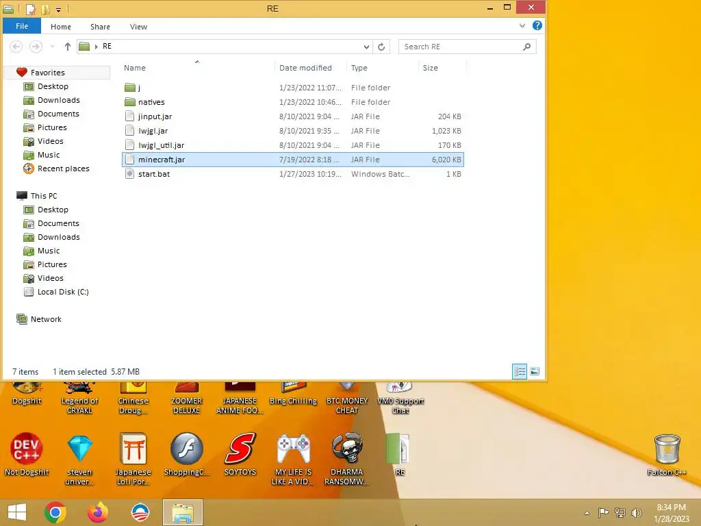The height and width of the screenshot is (526, 701).
Task: Launch Chrome from the taskbar
Action: coord(55,512)
